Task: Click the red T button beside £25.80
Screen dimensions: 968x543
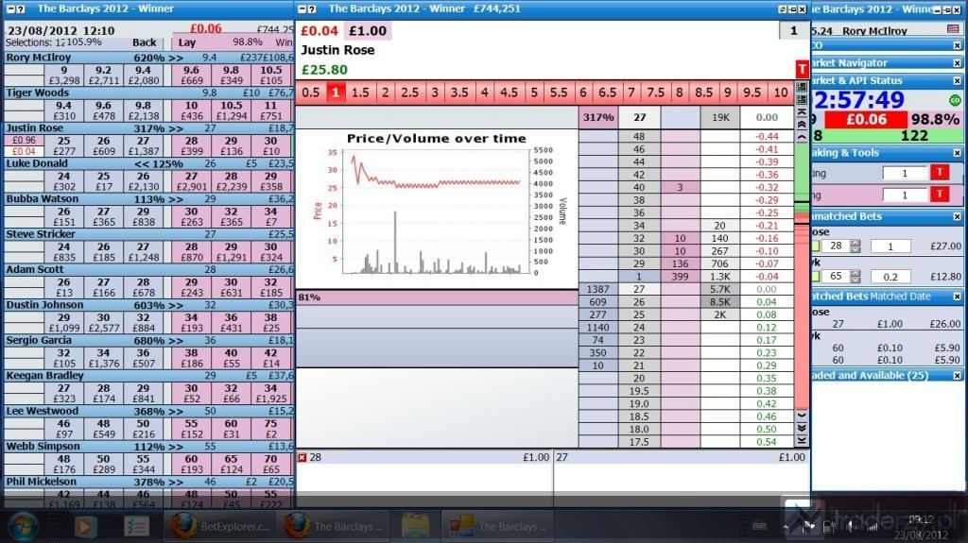Action: point(802,69)
